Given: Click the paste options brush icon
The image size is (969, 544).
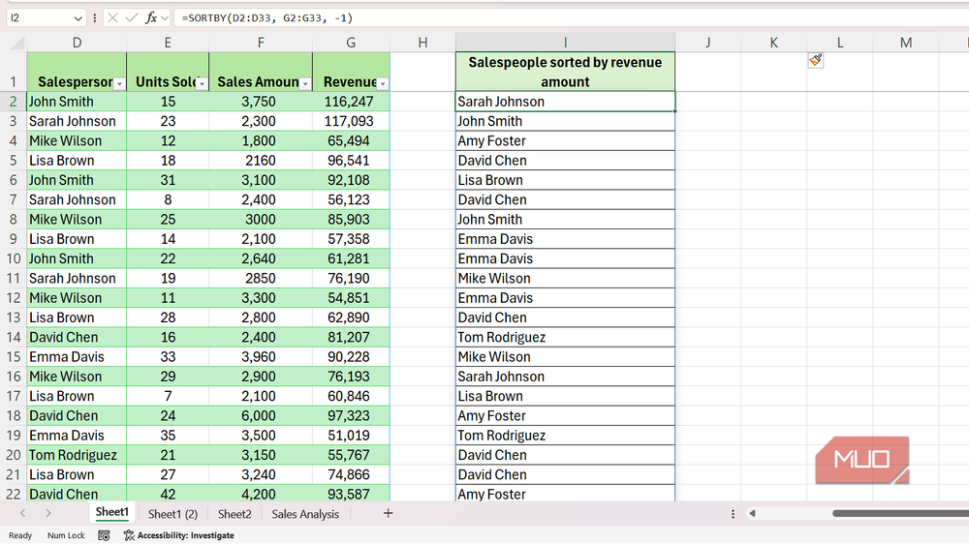Looking at the screenshot, I should click(x=815, y=60).
